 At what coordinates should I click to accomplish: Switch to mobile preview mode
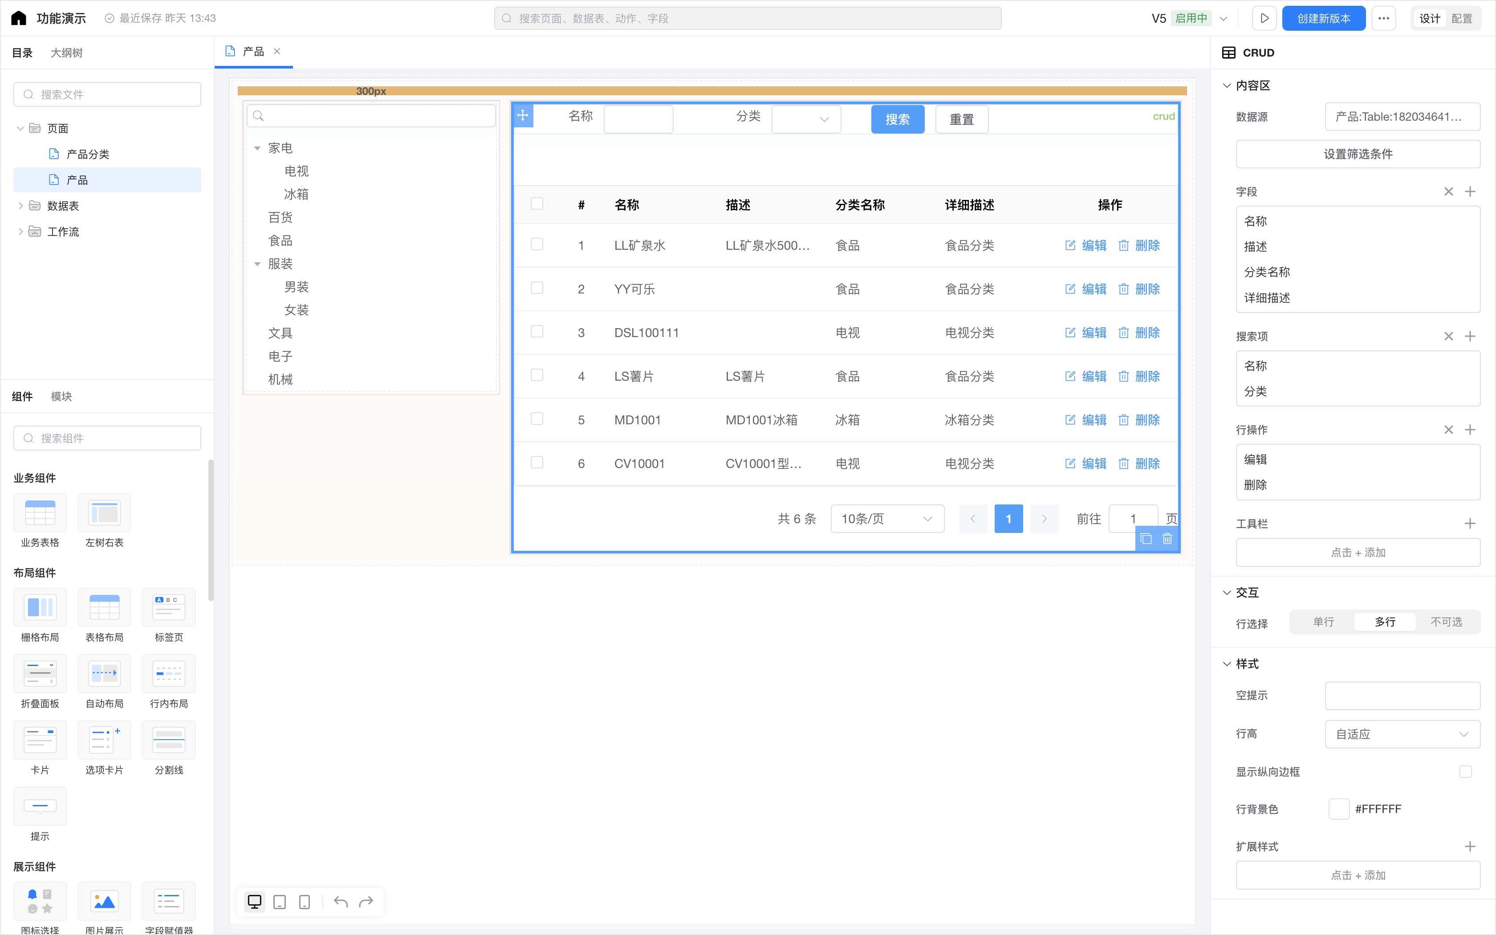point(304,902)
